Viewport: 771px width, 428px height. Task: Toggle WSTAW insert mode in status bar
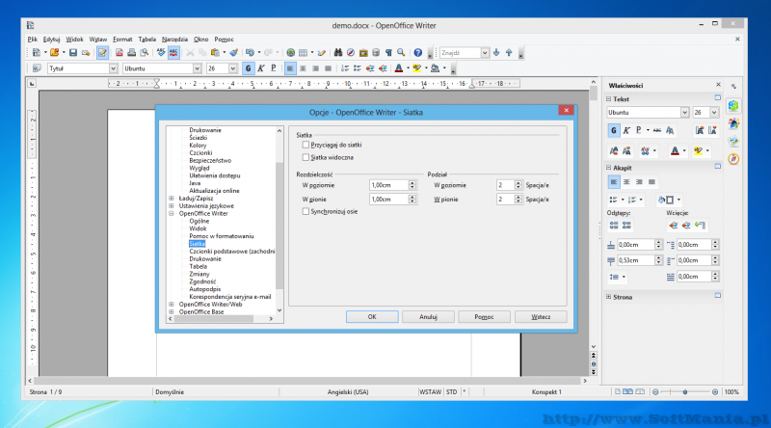tap(430, 392)
